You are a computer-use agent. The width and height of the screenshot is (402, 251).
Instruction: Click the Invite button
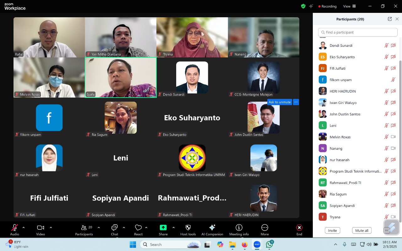coord(332,231)
